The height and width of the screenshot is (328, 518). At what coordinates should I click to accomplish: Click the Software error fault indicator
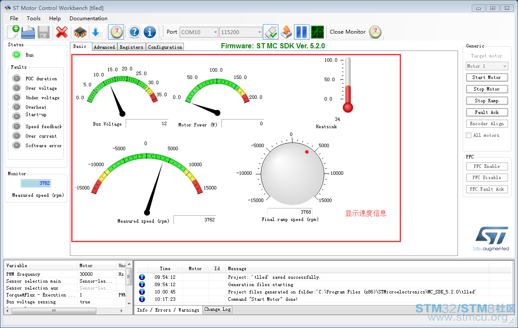(17, 145)
